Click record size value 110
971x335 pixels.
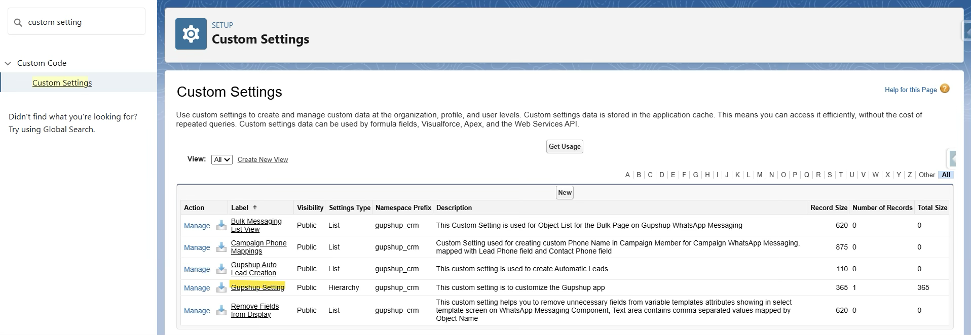point(842,269)
